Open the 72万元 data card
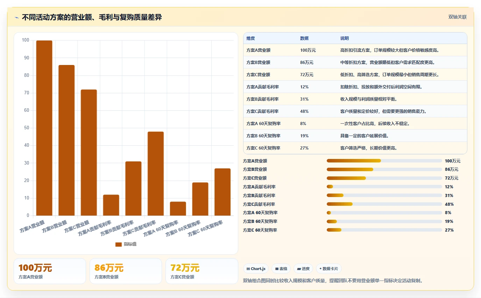481x298 pixels. click(x=202, y=271)
